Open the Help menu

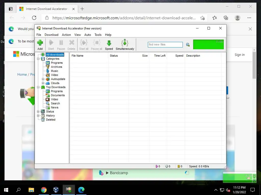108,35
